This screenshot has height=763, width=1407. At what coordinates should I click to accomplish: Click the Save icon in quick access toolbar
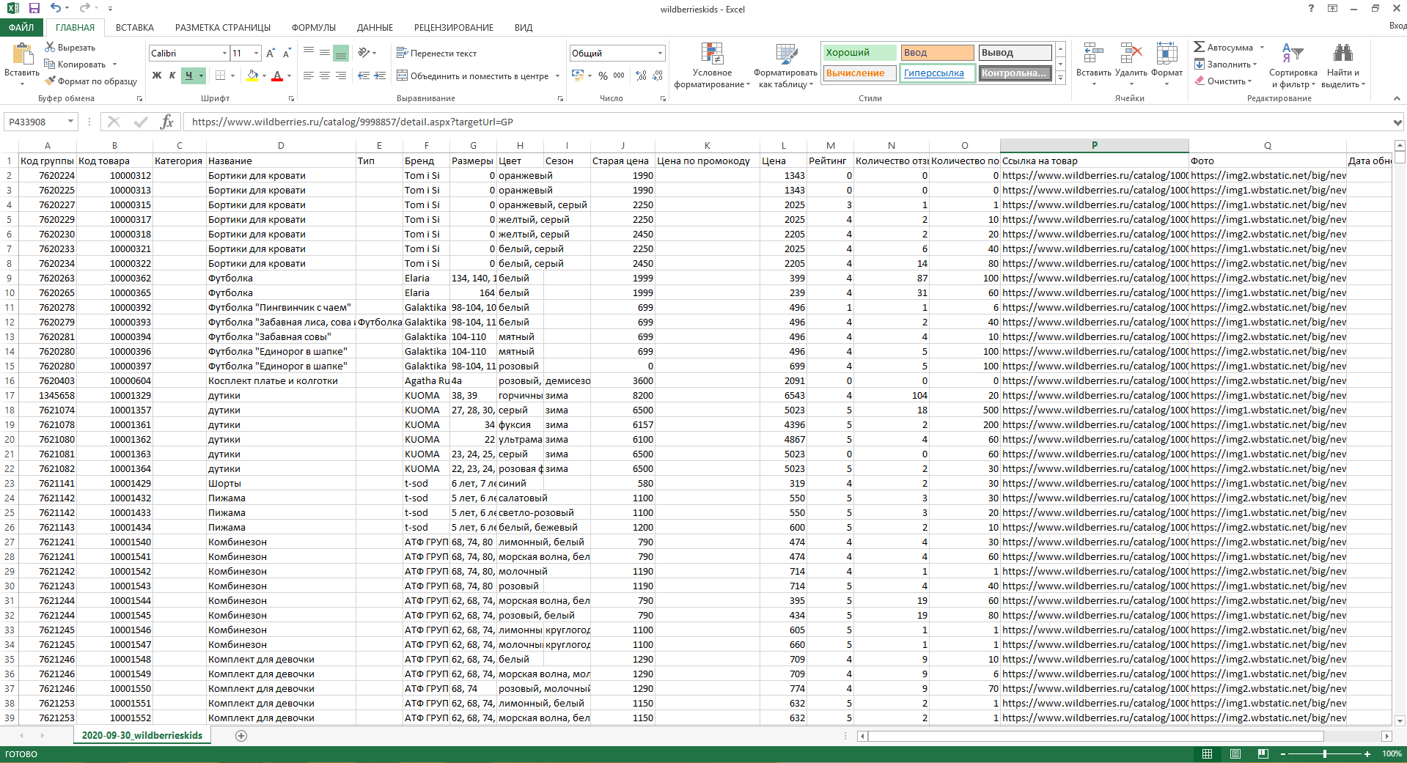tap(34, 8)
